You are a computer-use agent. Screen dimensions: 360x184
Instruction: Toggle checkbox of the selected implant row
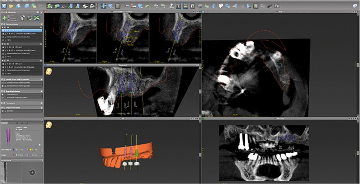(x=3, y=30)
